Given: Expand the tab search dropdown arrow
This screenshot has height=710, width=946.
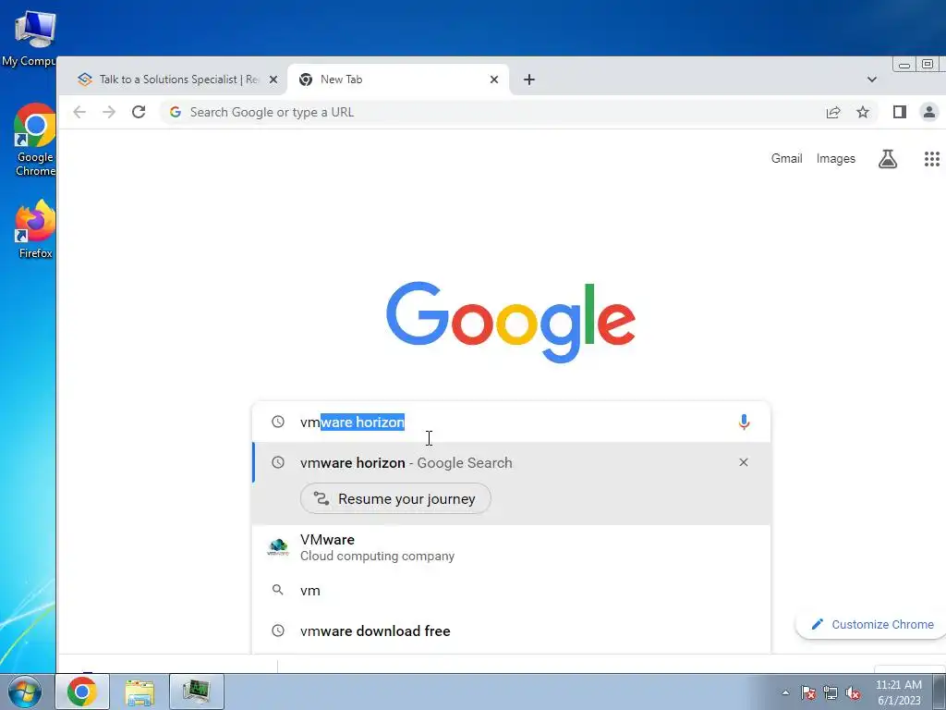Looking at the screenshot, I should [x=872, y=80].
